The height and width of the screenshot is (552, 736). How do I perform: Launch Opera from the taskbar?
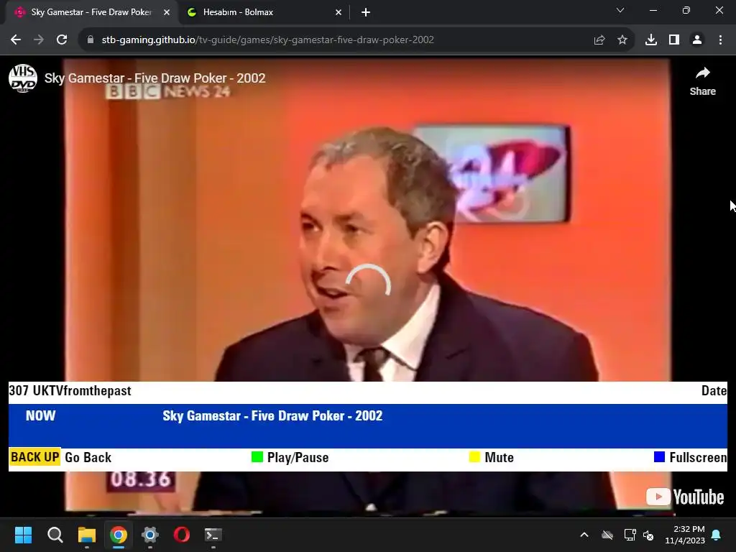182,535
